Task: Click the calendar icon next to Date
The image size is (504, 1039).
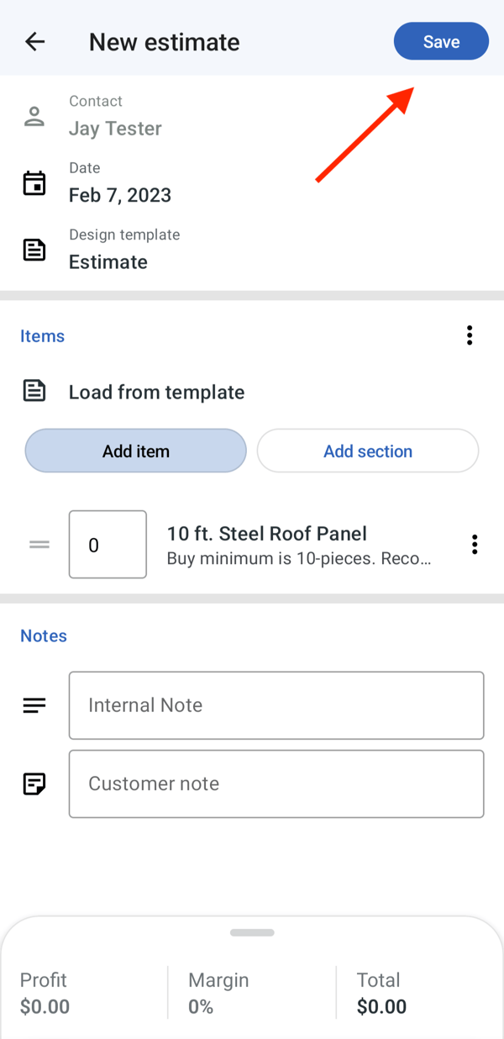Action: [34, 182]
